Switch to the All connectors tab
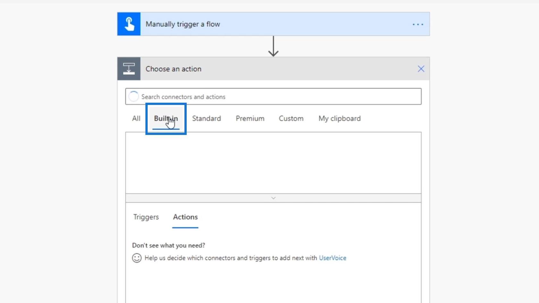This screenshot has height=303, width=539. [136, 118]
